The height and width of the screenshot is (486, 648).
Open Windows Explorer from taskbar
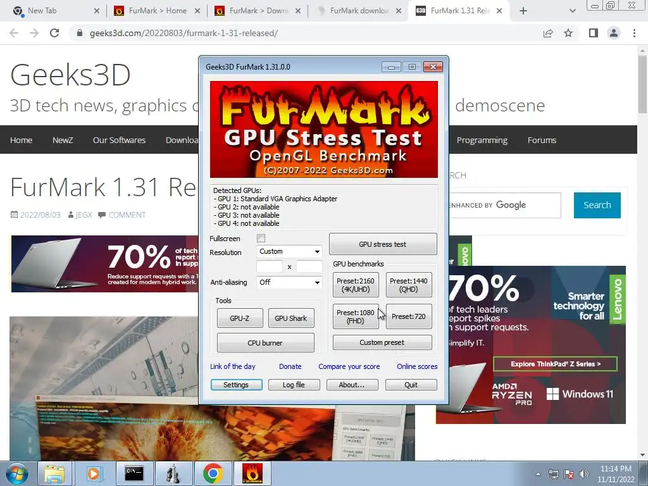pos(54,473)
